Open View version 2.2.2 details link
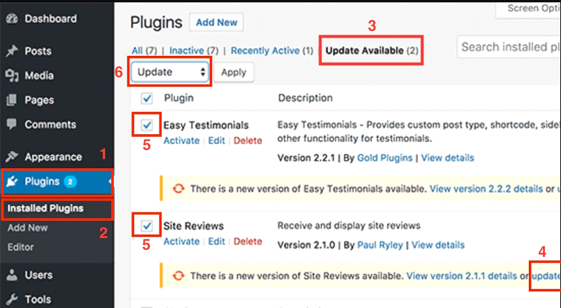 coord(486,189)
